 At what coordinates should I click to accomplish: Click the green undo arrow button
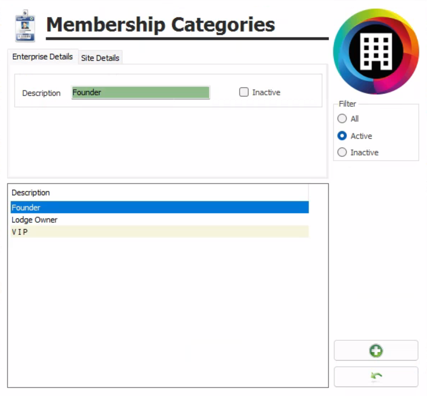(376, 376)
